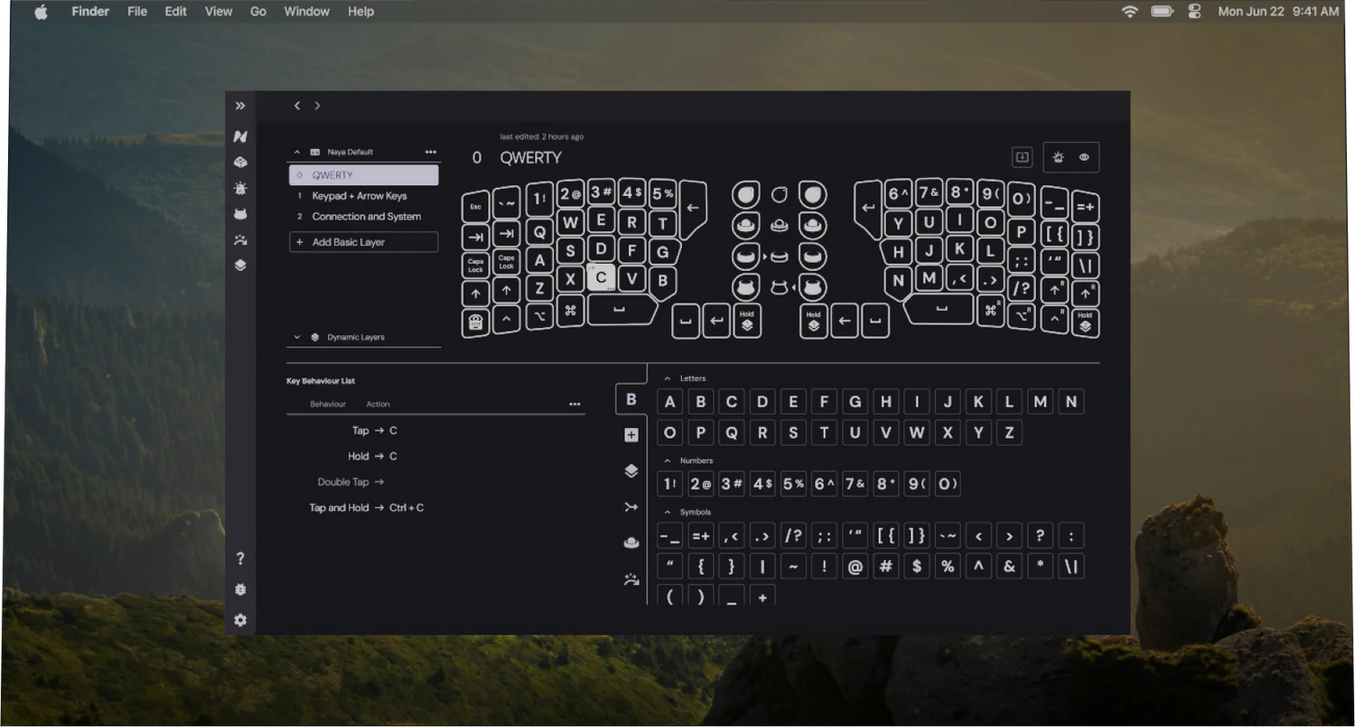
Task: Switch to the B basic keys palette tab
Action: click(x=631, y=399)
